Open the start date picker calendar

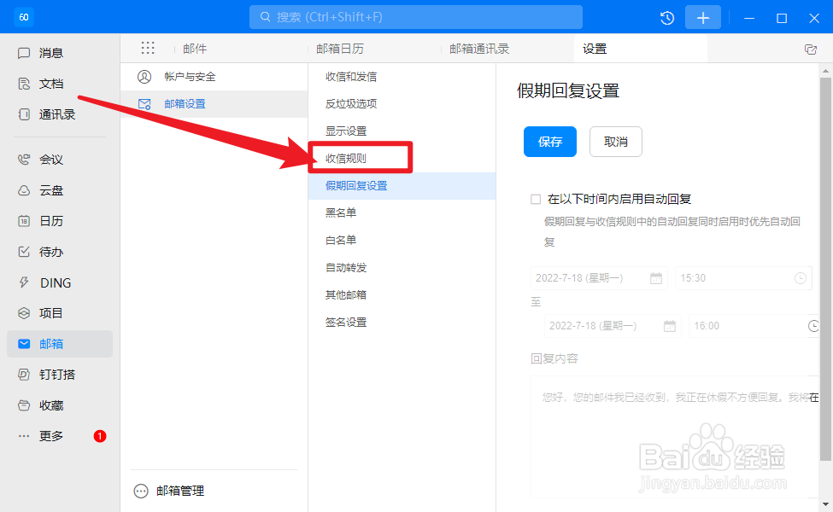click(x=655, y=278)
